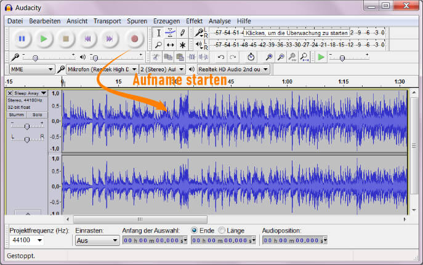Click the Redo arrow icon
Image resolution: width=423 pixels, height=265 pixels.
pyautogui.click(x=233, y=57)
